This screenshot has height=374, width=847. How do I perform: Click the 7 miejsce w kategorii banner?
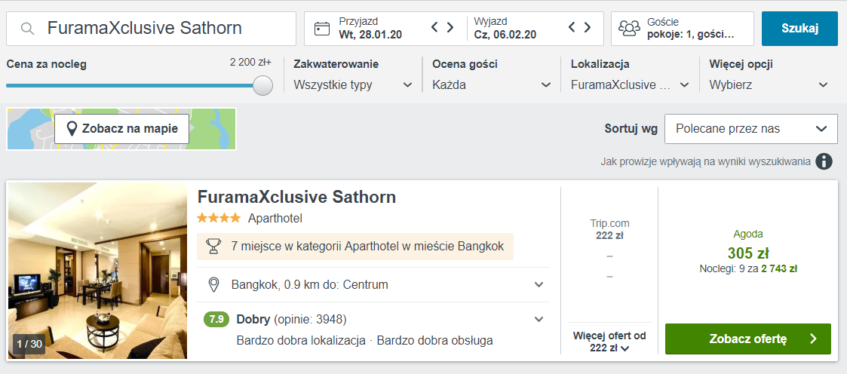click(355, 247)
